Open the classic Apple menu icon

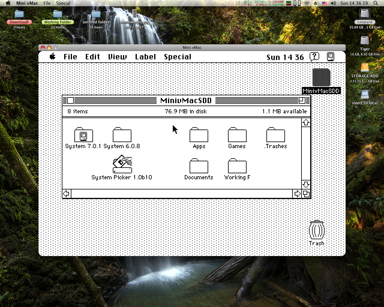coord(52,56)
